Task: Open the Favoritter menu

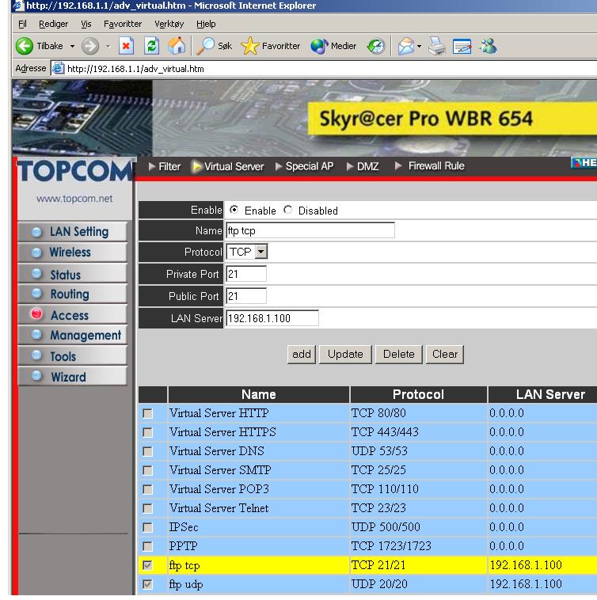Action: pyautogui.click(x=123, y=24)
